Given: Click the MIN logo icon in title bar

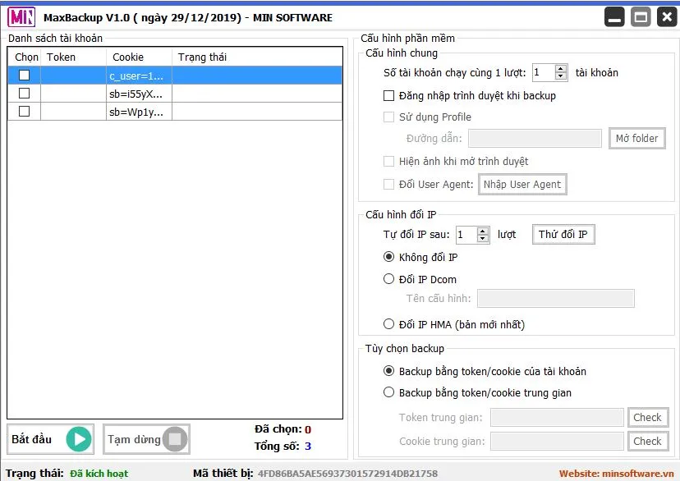Looking at the screenshot, I should coord(20,17).
